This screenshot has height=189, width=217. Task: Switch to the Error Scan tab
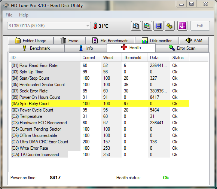coord(182,48)
